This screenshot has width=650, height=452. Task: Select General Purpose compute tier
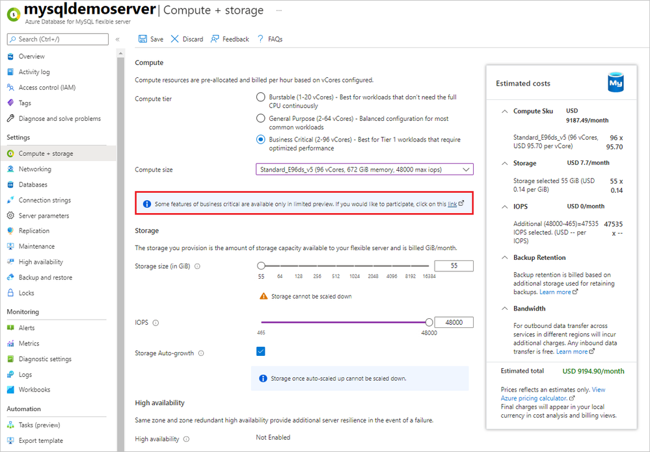(x=261, y=119)
